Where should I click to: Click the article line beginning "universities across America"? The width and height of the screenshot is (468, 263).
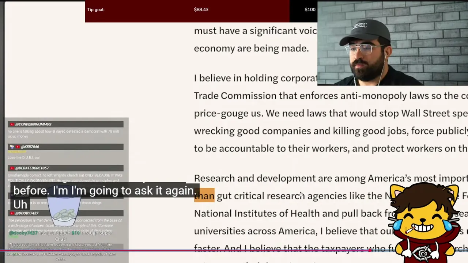[x=294, y=231]
